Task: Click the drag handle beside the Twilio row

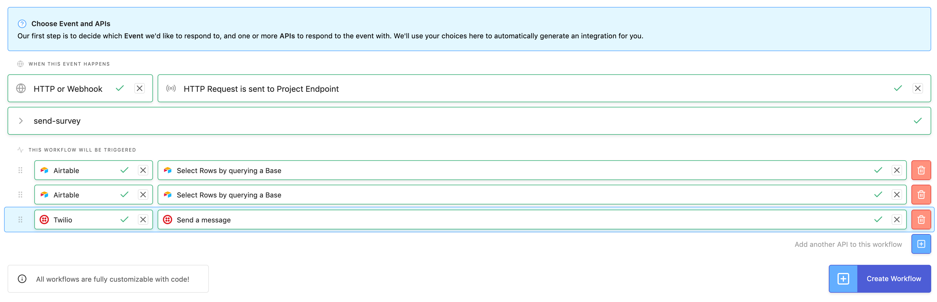Action: coord(20,220)
